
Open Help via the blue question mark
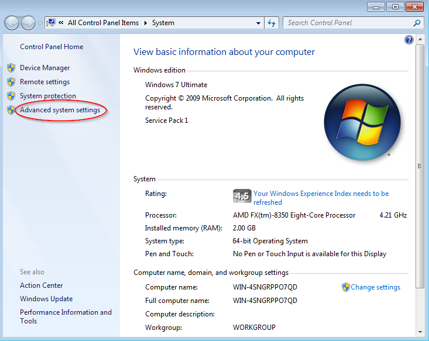pyautogui.click(x=409, y=40)
